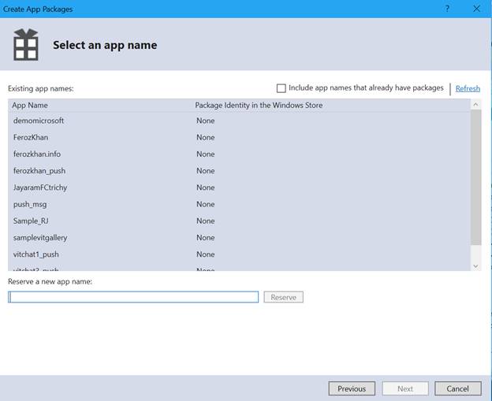Select the push_msg app row
The width and height of the screenshot is (492, 401).
click(30, 204)
